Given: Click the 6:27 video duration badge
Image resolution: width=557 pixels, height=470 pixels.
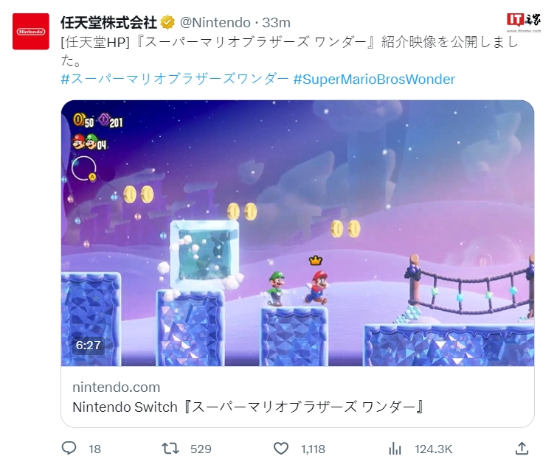Looking at the screenshot, I should coord(88,345).
